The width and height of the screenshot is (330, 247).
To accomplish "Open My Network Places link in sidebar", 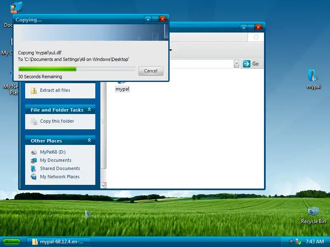I will 60,177.
